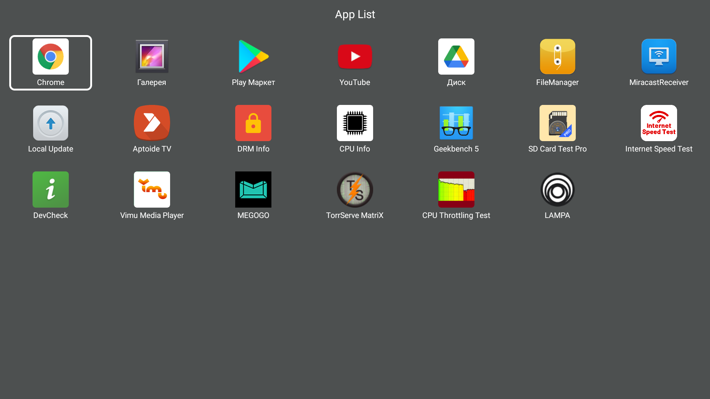
Task: Open Play Маркет store
Action: pyautogui.click(x=253, y=57)
